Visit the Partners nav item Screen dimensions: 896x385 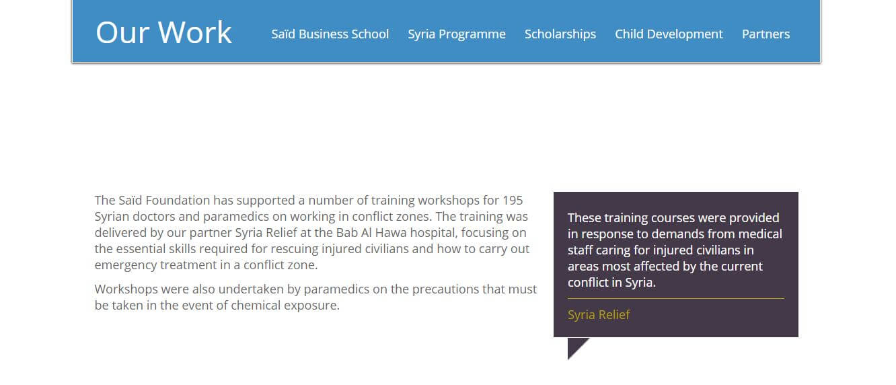(766, 34)
